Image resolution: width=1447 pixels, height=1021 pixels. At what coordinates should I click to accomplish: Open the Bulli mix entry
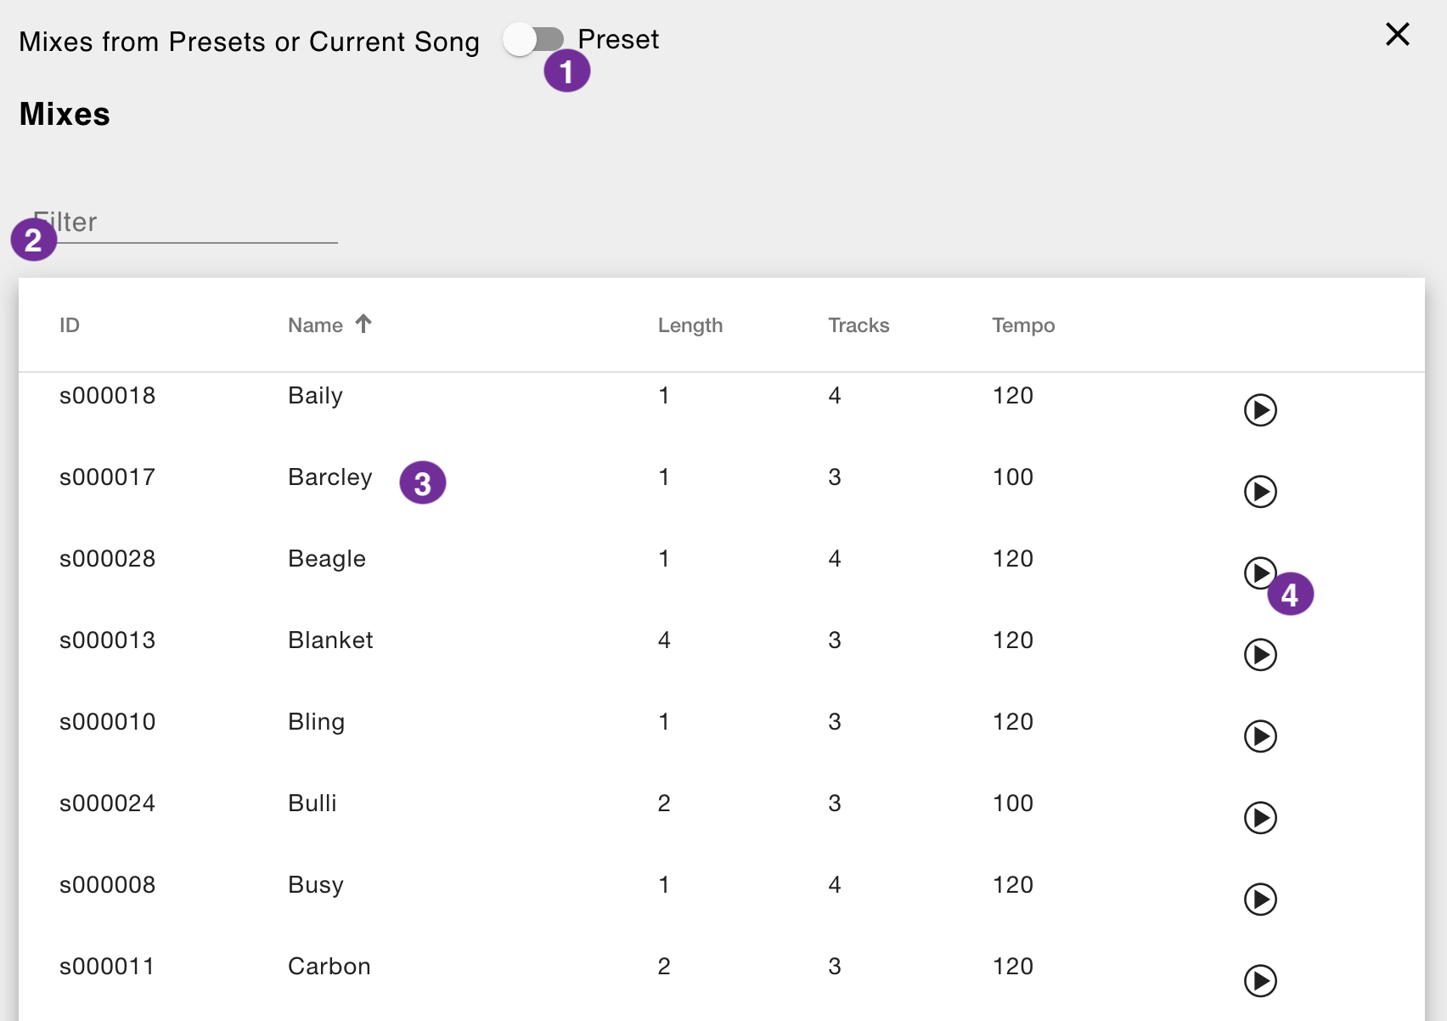(312, 803)
